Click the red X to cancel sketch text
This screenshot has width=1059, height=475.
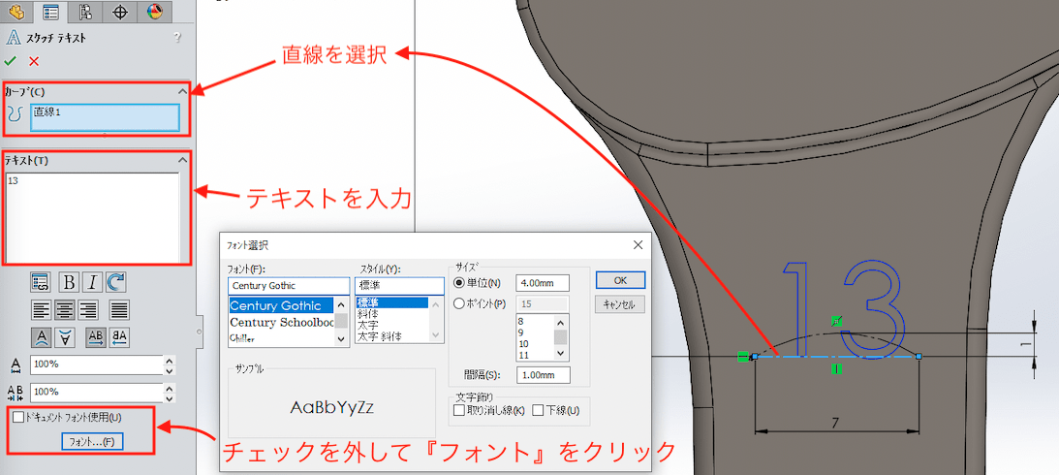point(34,61)
